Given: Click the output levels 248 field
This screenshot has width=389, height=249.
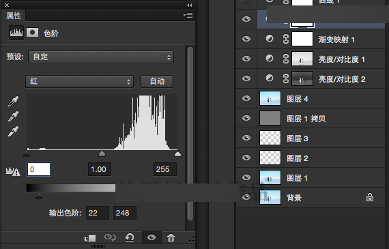Looking at the screenshot, I should [125, 213].
